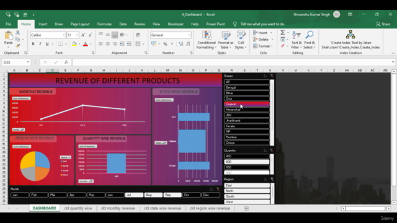Clear filter icon on Region slicer

pyautogui.click(x=272, y=179)
